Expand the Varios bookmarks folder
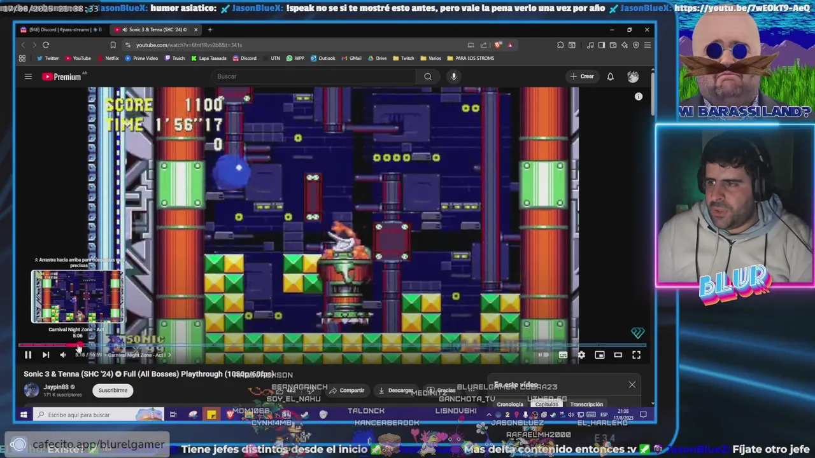This screenshot has width=815, height=458. point(430,58)
